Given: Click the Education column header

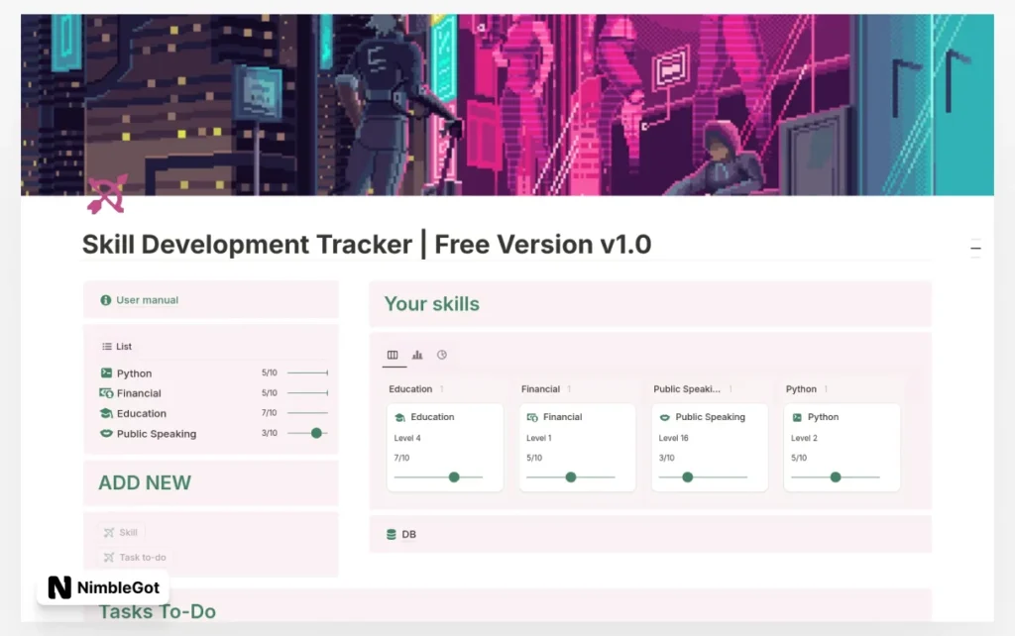Looking at the screenshot, I should coord(410,389).
